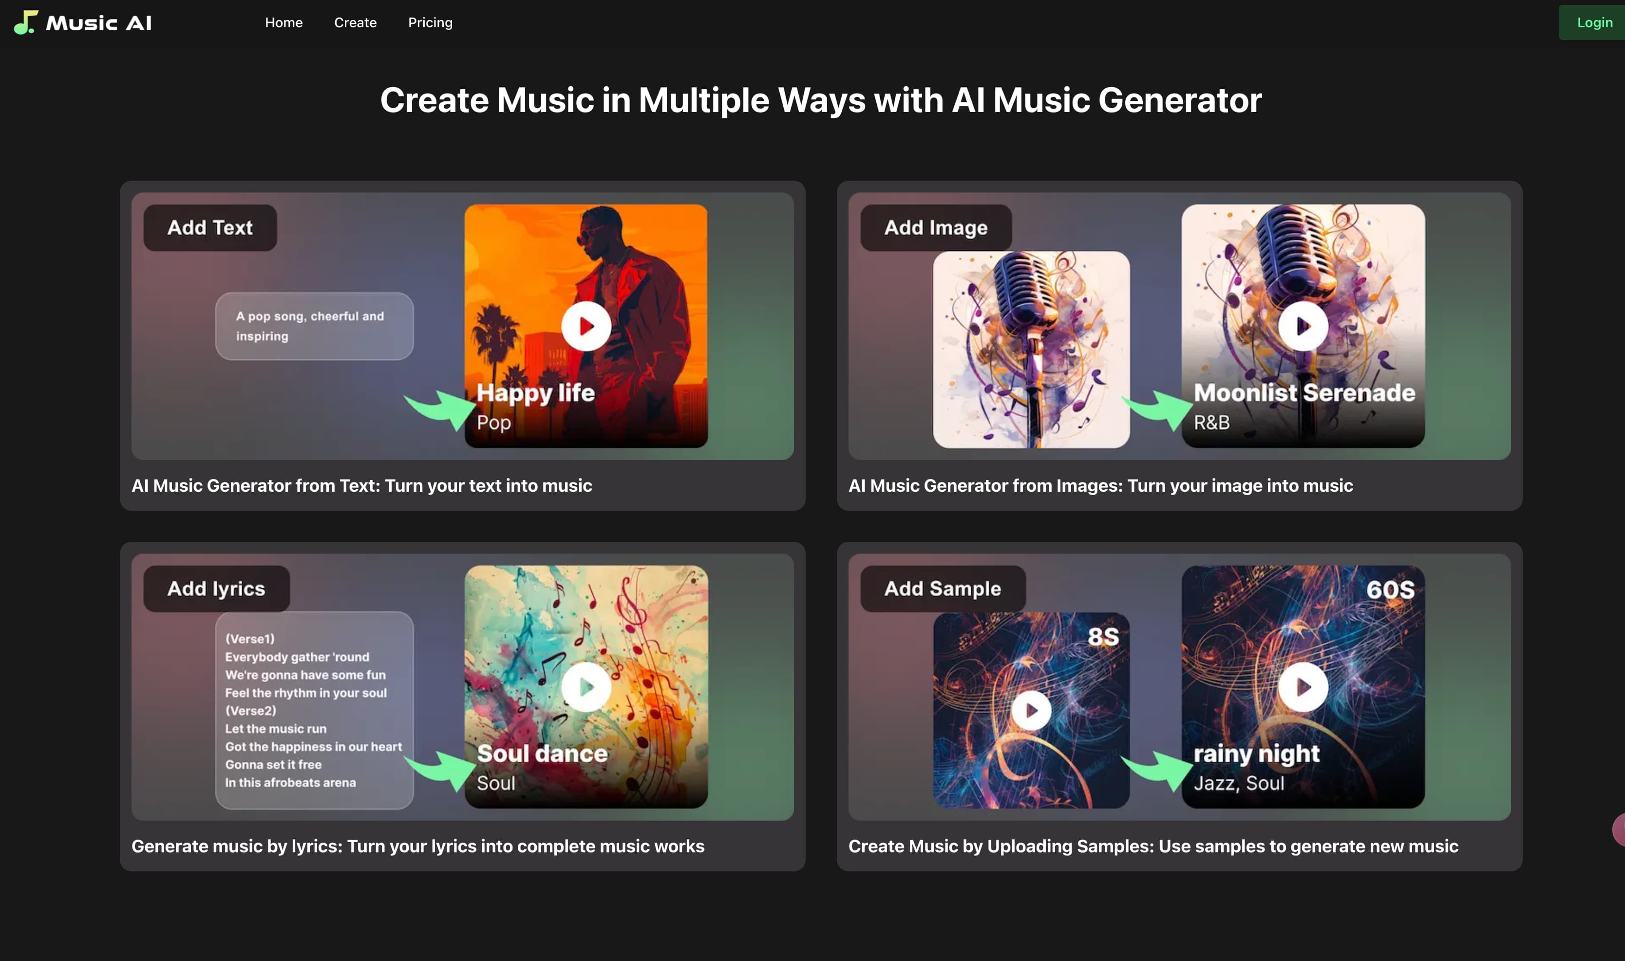This screenshot has width=1625, height=961.
Task: Click the 8S duration badge
Action: click(1103, 636)
